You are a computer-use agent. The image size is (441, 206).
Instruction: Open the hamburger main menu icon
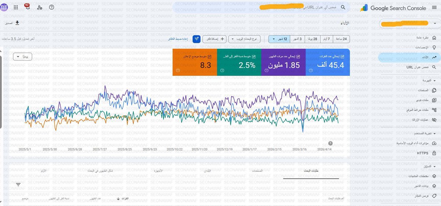(434, 7)
